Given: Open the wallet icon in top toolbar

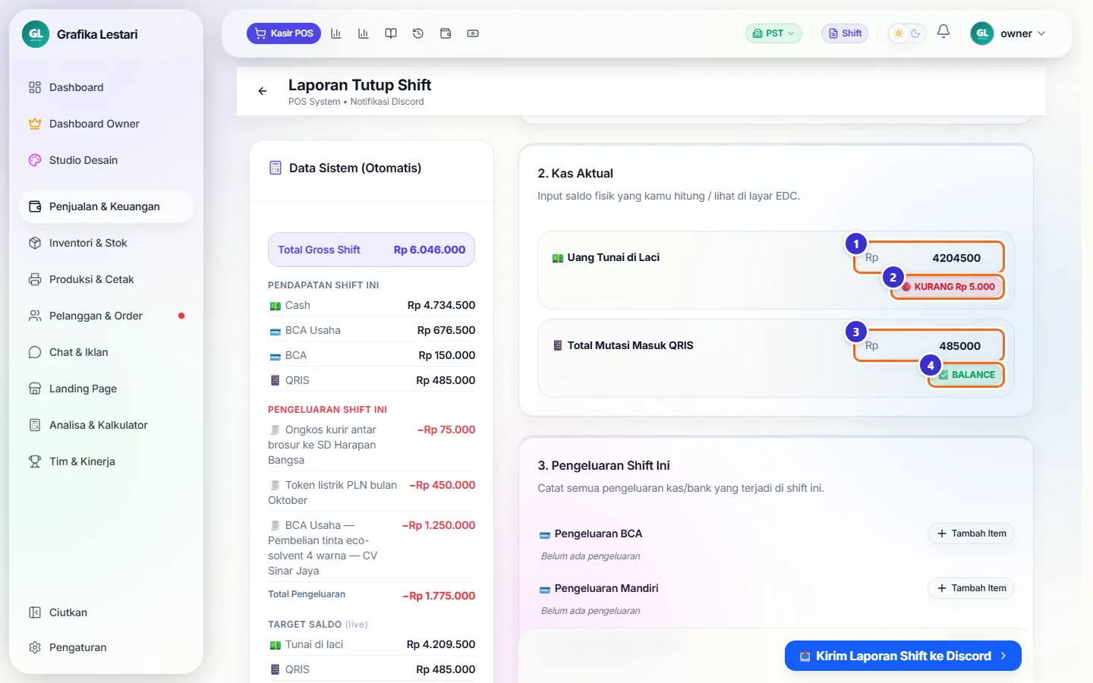Looking at the screenshot, I should pos(446,33).
